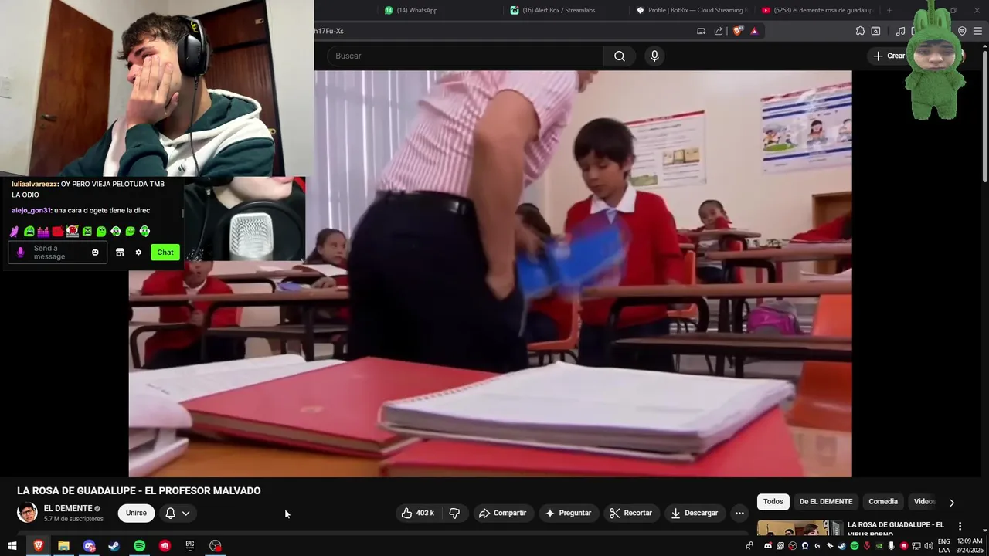The width and height of the screenshot is (989, 556).
Task: Click the system tray volume speaker icon
Action: point(927,546)
